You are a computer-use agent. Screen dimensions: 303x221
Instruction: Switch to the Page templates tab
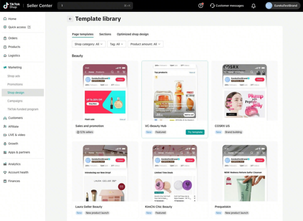tap(83, 34)
